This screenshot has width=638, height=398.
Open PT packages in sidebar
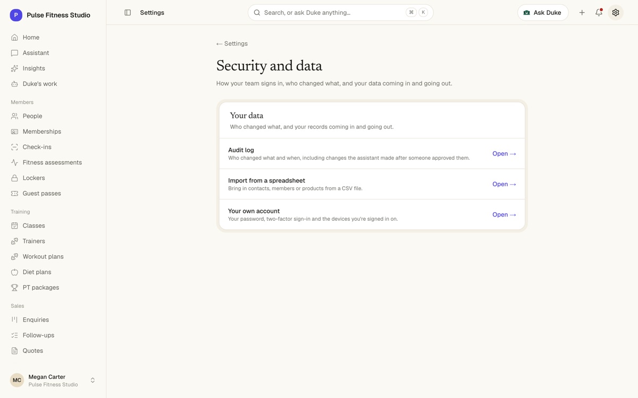[x=41, y=287]
